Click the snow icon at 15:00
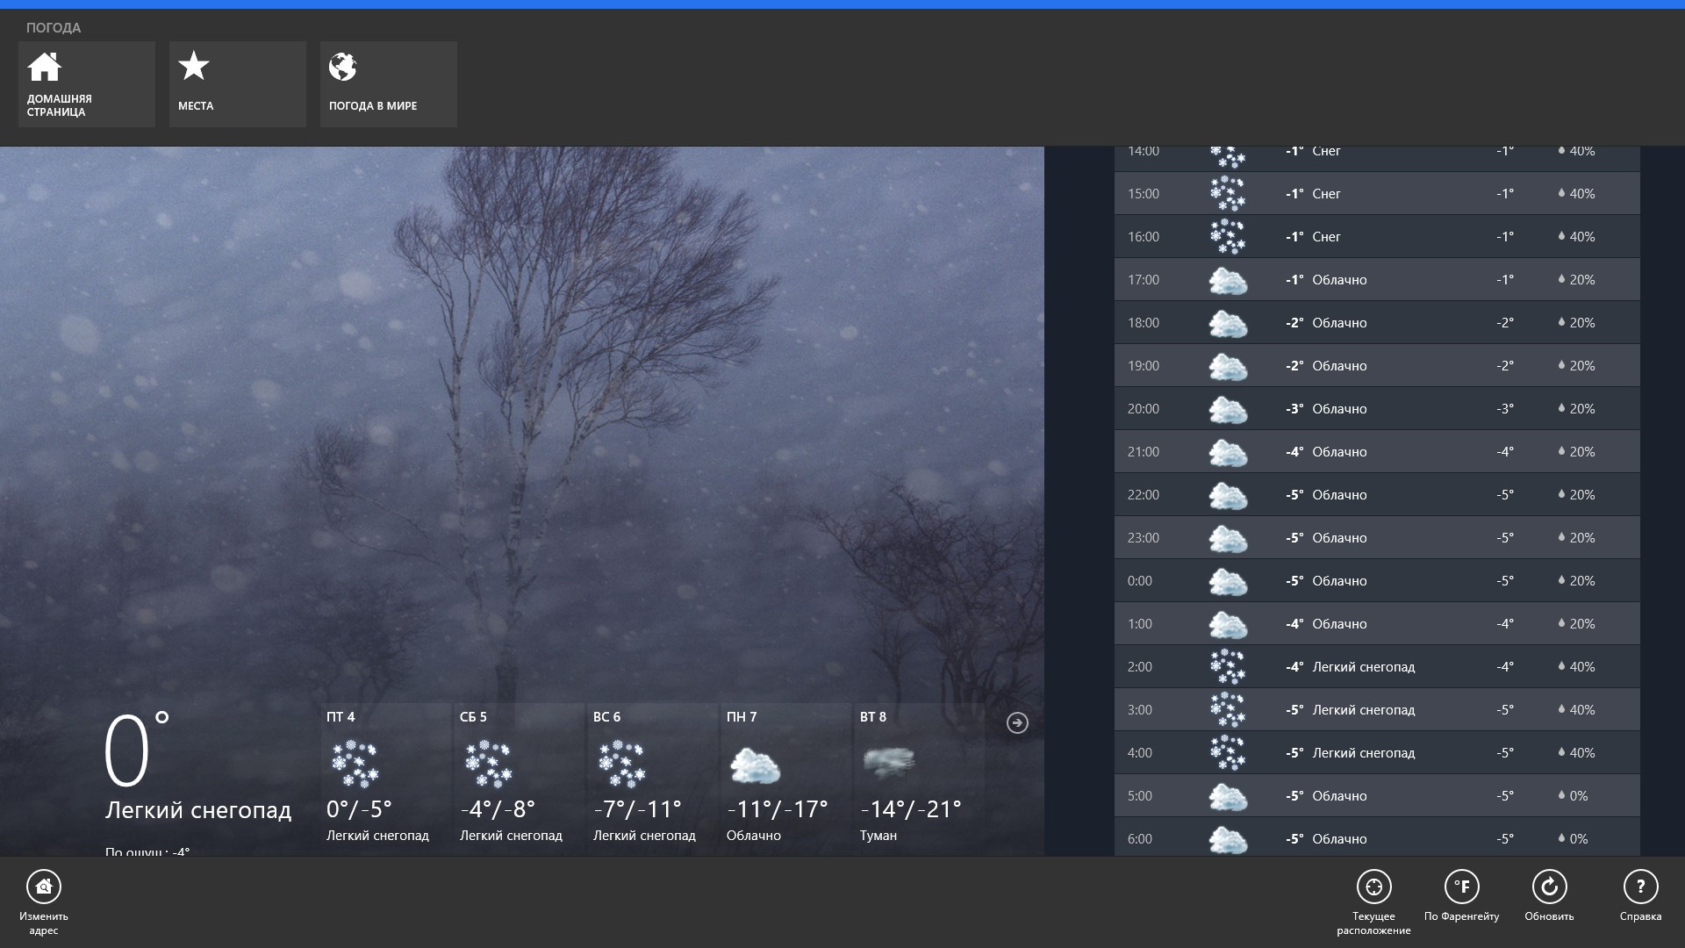The height and width of the screenshot is (948, 1685). pos(1227,194)
